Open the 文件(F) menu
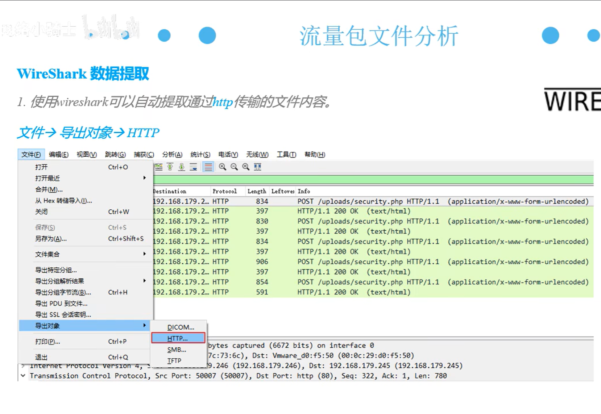The image size is (601, 414). (31, 155)
